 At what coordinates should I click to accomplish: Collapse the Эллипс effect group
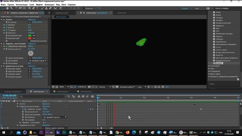pyautogui.click(x=2, y=20)
